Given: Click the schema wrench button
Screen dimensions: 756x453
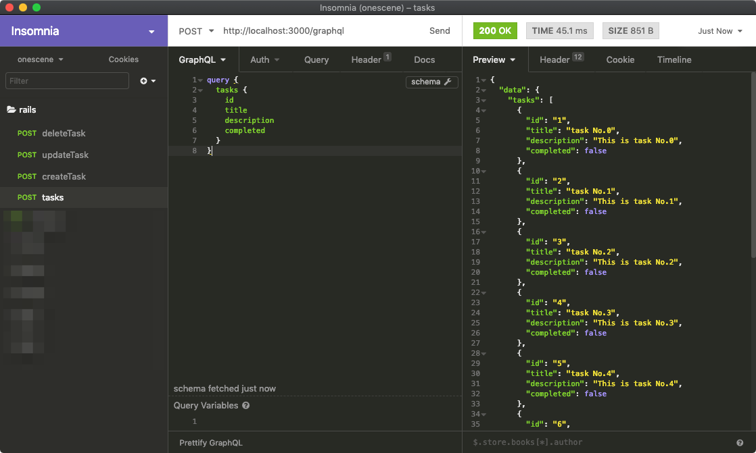Looking at the screenshot, I should click(431, 82).
